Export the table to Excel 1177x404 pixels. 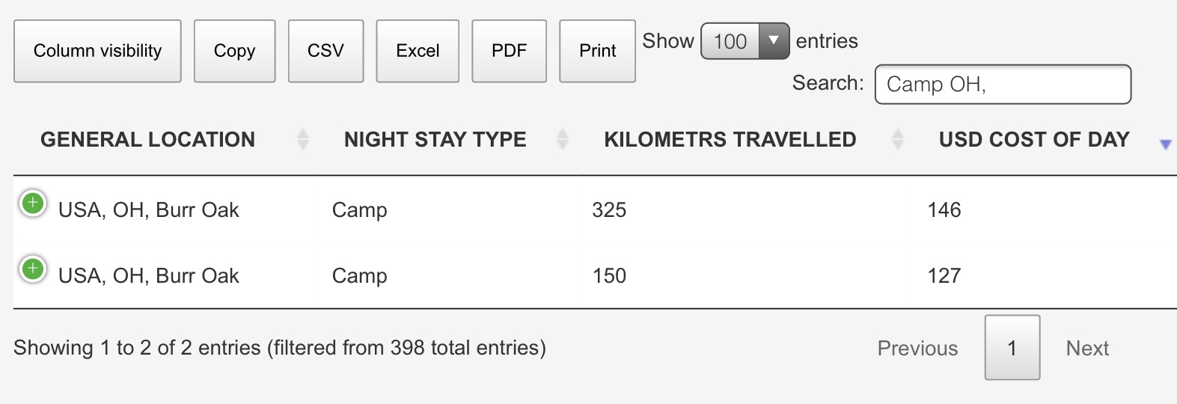click(x=418, y=51)
